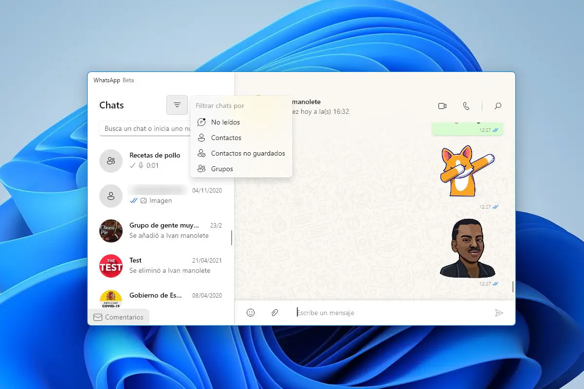Click the default avatar of blurred contact
This screenshot has width=584, height=389.
pyautogui.click(x=111, y=195)
